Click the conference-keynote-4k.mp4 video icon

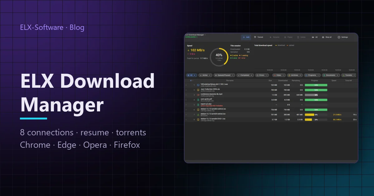point(198,95)
